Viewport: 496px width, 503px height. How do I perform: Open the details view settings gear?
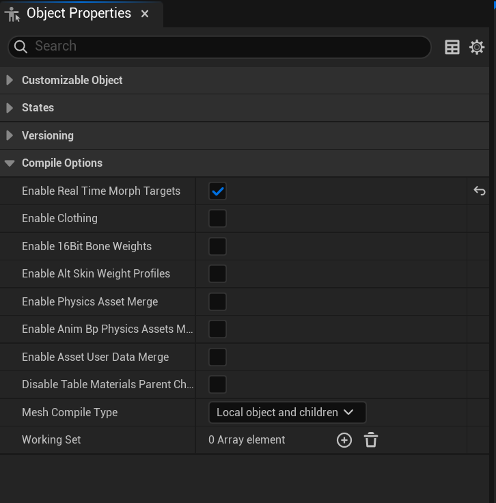[477, 47]
